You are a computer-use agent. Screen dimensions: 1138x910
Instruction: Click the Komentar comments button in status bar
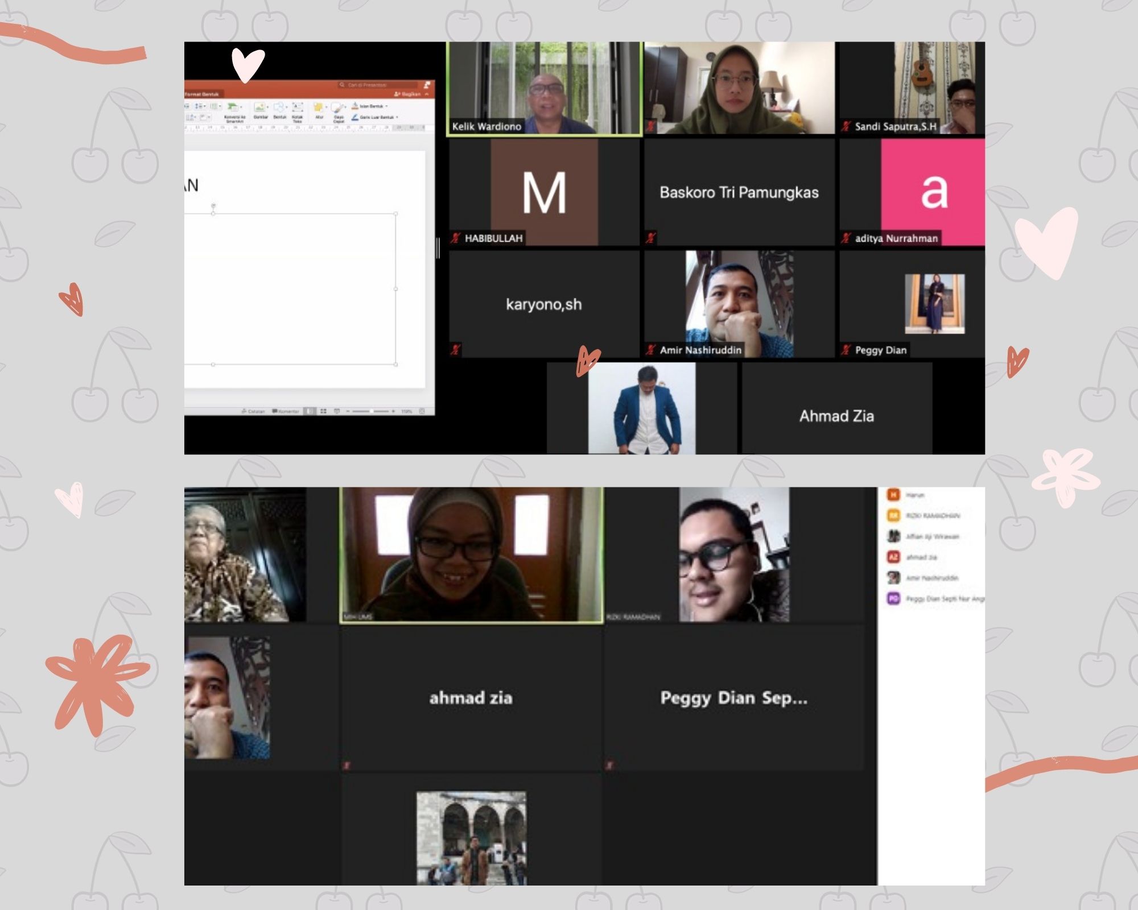click(x=286, y=411)
